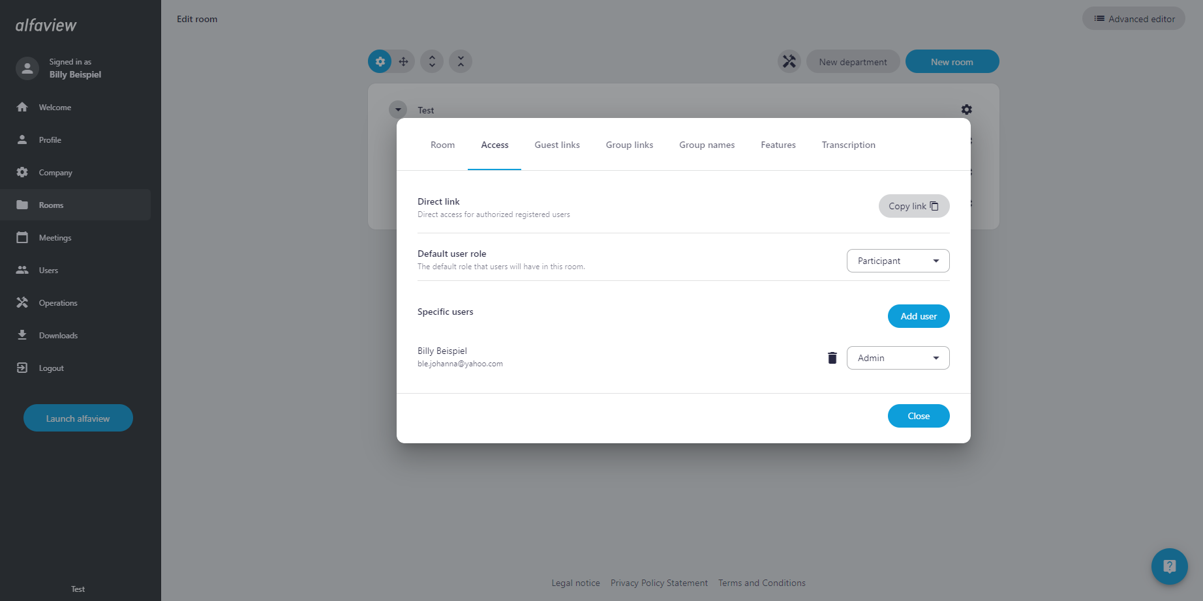Collapse the Test department arrow
The image size is (1203, 601).
[398, 110]
